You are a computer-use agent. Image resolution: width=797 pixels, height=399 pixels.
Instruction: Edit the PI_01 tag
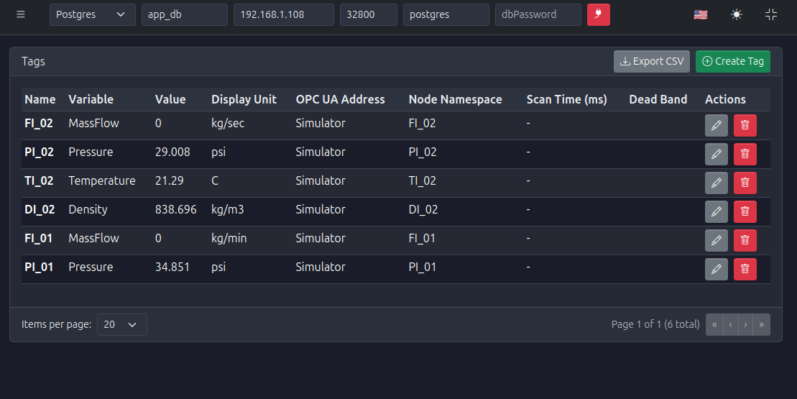click(x=717, y=269)
